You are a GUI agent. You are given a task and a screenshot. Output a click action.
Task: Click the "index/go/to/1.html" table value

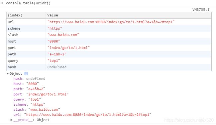coord(68,48)
